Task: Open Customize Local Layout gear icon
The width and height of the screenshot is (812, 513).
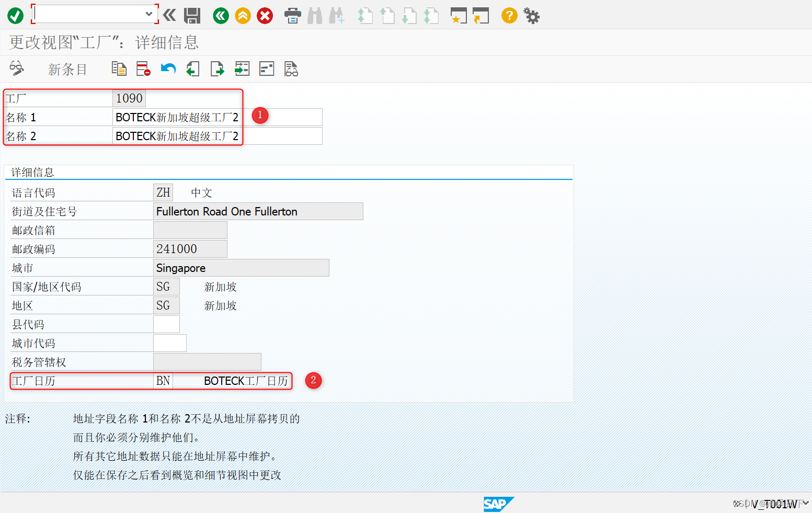Action: pyautogui.click(x=532, y=15)
